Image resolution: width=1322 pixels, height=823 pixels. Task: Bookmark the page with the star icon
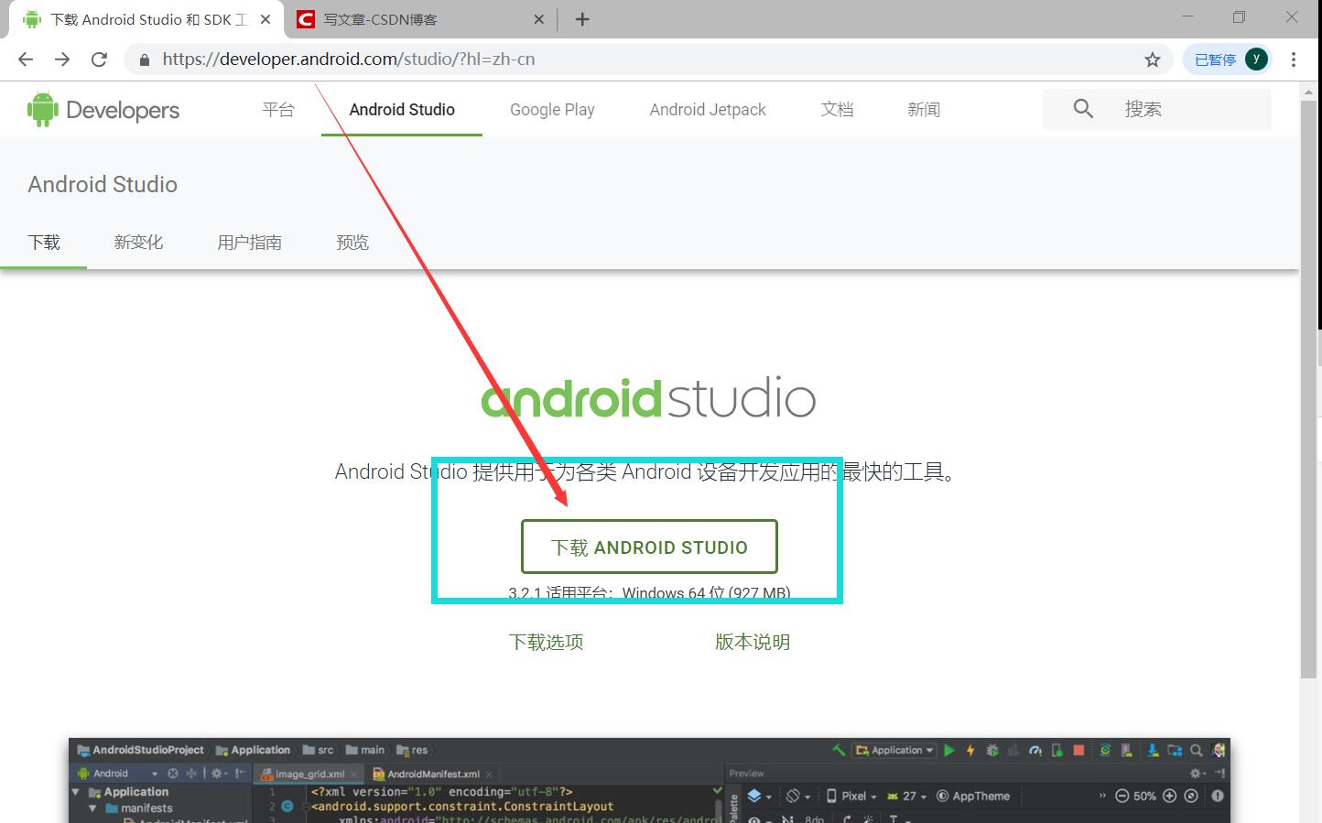point(1152,59)
